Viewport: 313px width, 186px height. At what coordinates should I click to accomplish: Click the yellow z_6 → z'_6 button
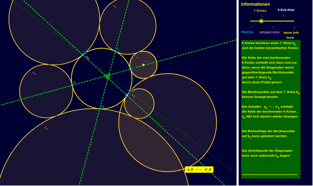click(199, 170)
